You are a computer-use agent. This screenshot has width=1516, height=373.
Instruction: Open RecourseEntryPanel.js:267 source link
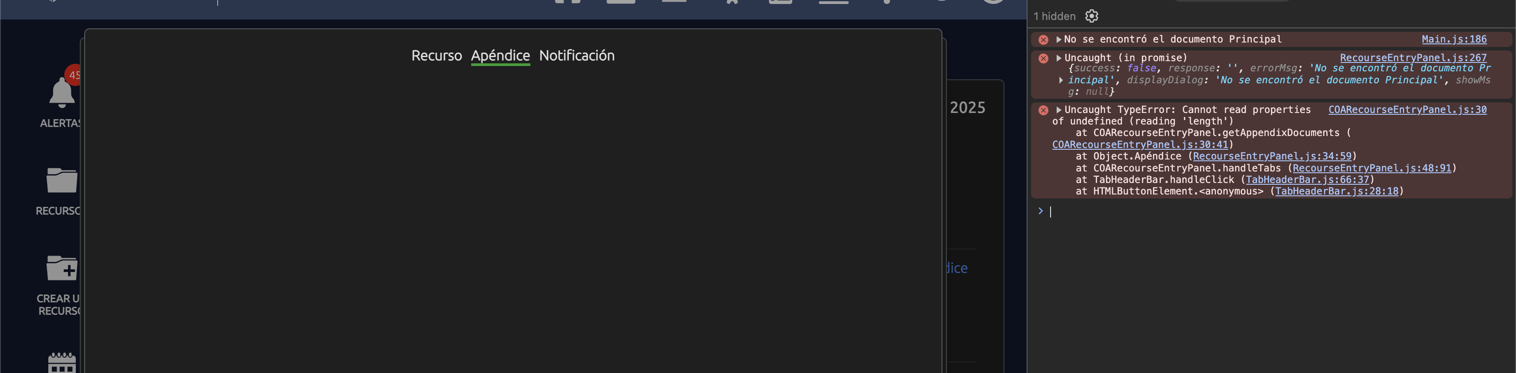pyautogui.click(x=1413, y=58)
